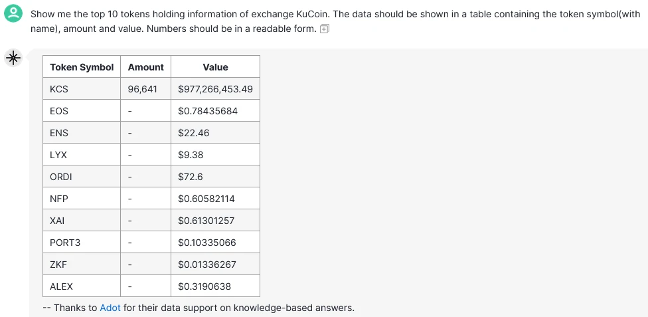
Task: Select the EOS token cell
Action: point(59,111)
